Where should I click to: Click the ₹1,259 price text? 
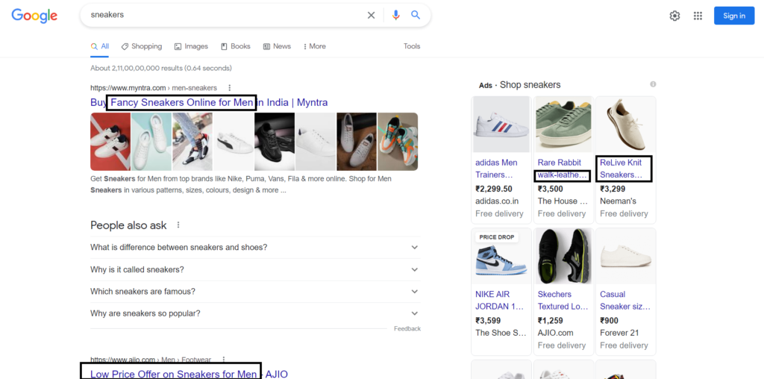(x=550, y=321)
